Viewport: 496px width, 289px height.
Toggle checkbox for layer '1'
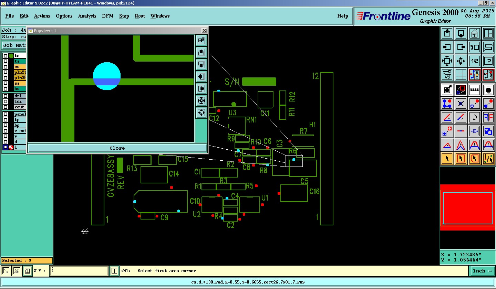click(x=6, y=147)
